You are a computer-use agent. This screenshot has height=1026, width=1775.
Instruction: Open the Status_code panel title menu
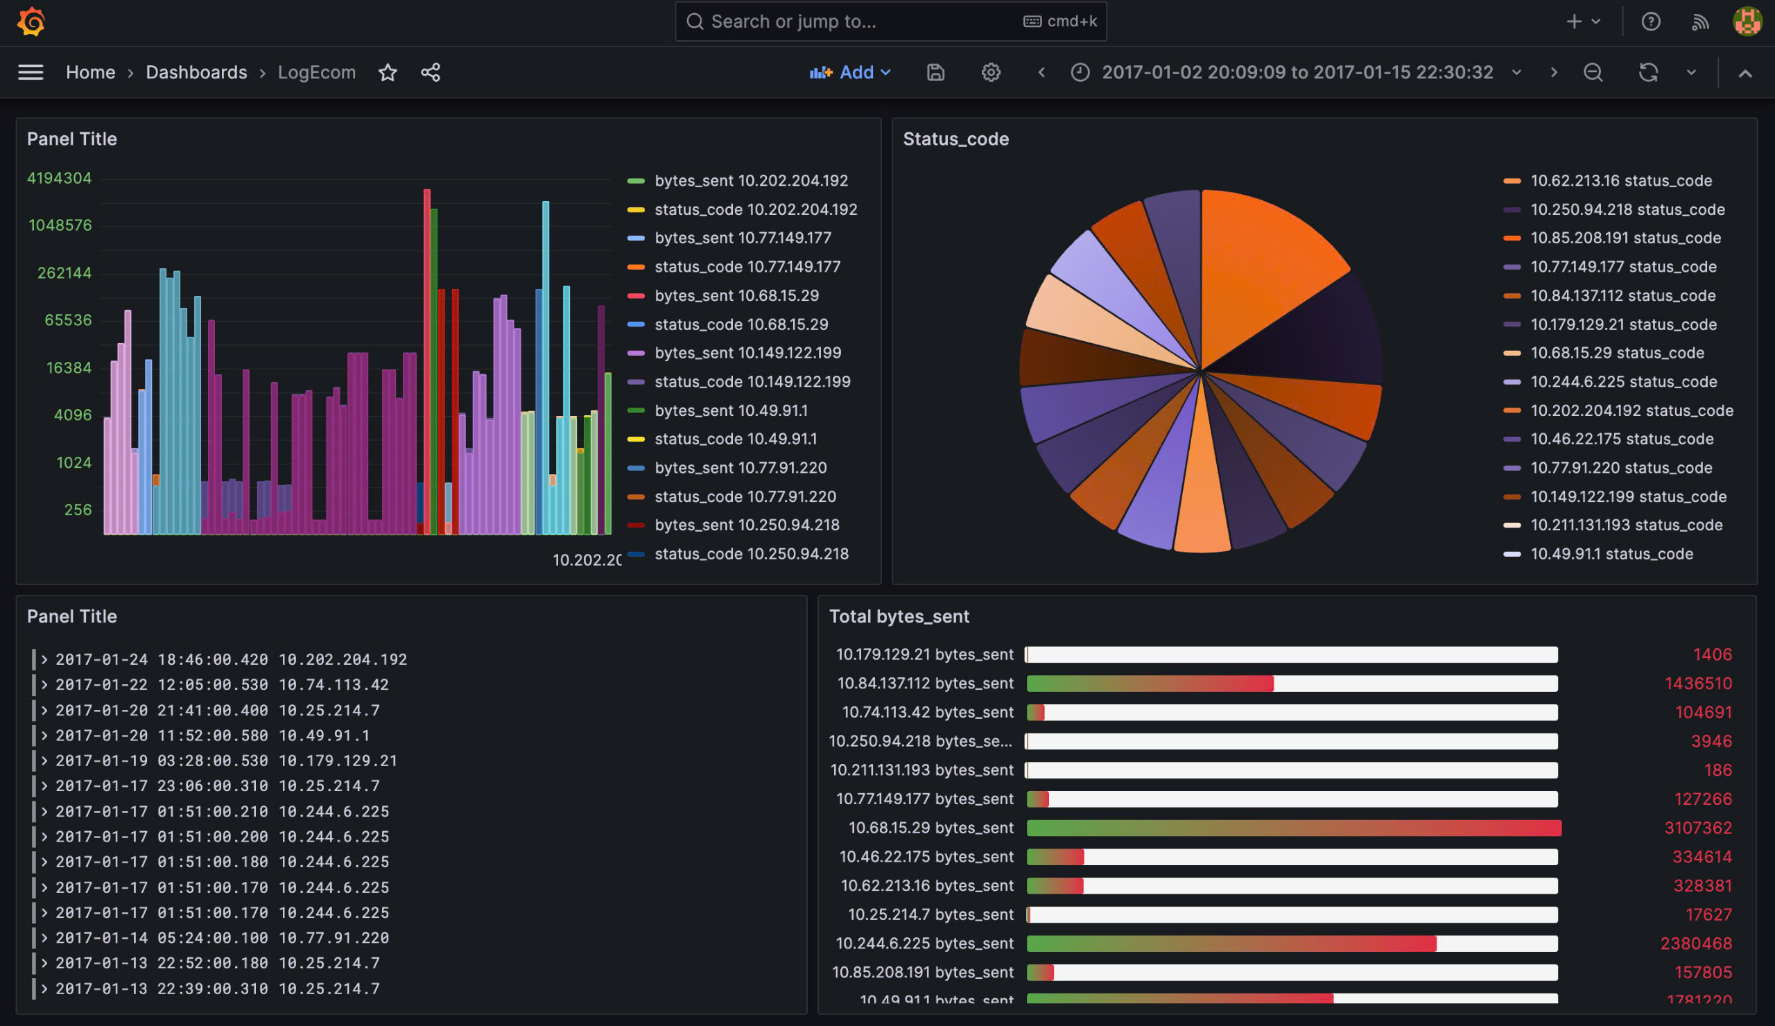pyautogui.click(x=955, y=139)
